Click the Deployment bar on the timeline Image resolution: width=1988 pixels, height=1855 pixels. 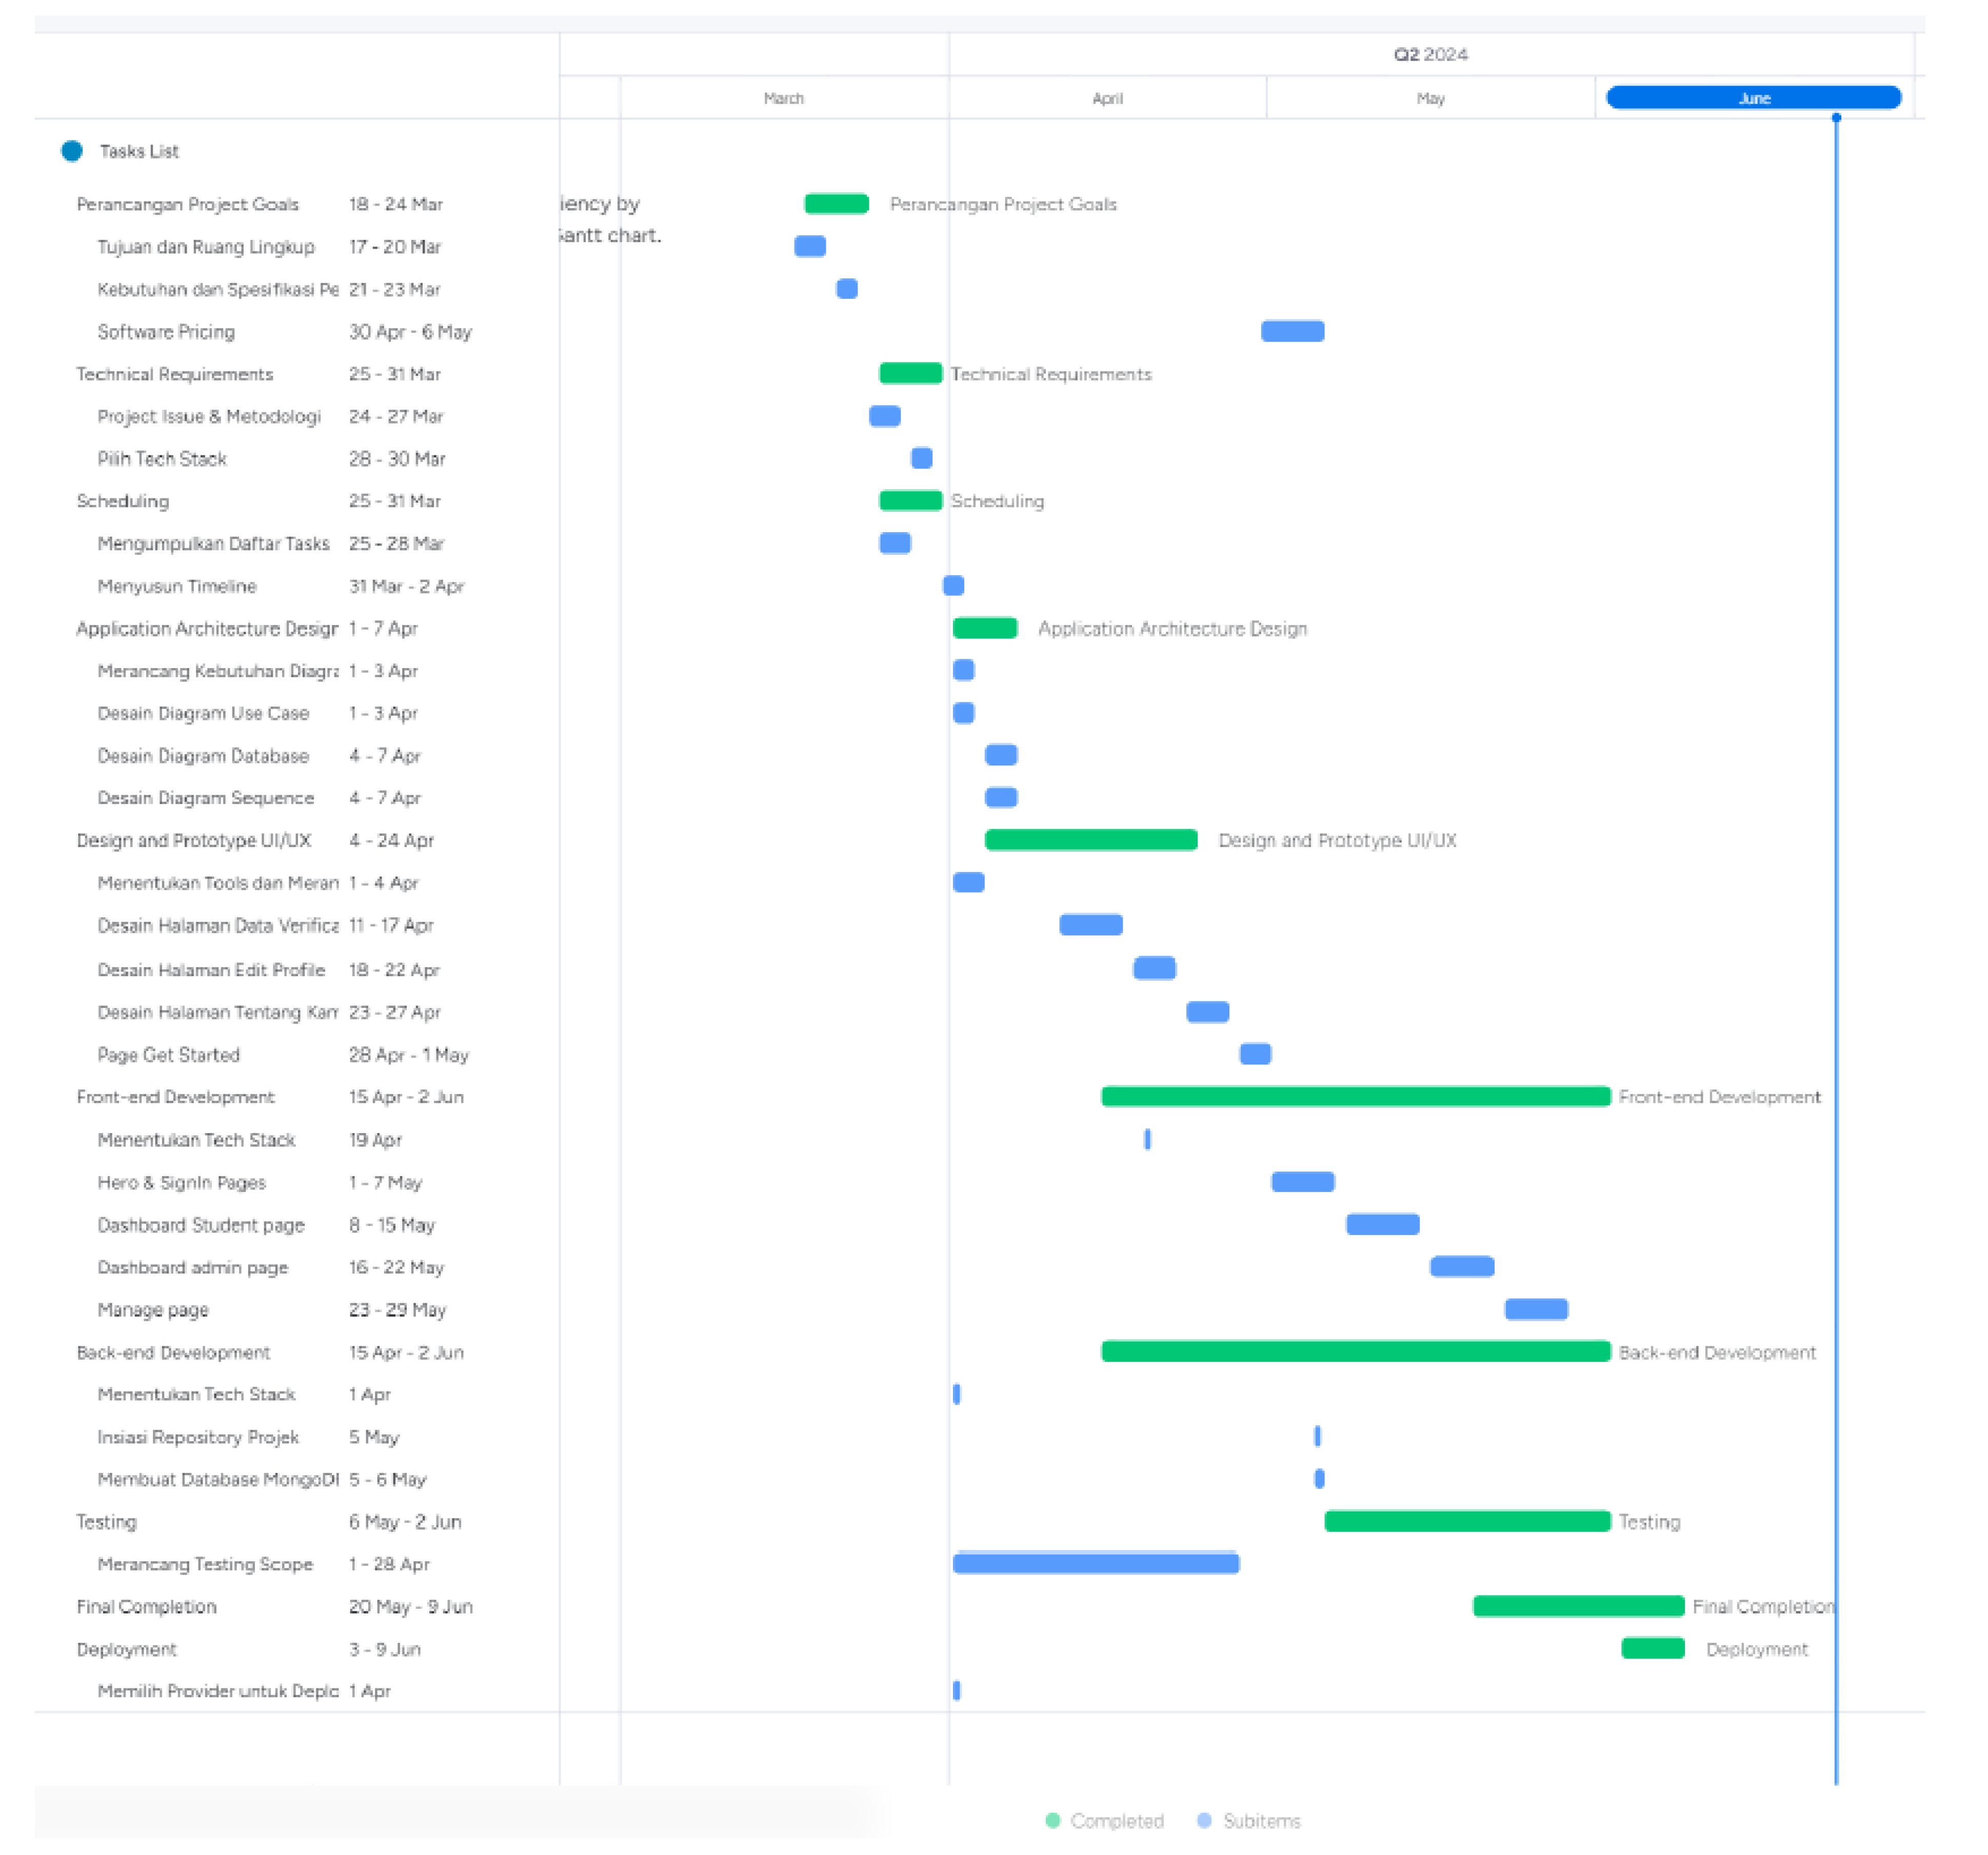pos(1653,1648)
